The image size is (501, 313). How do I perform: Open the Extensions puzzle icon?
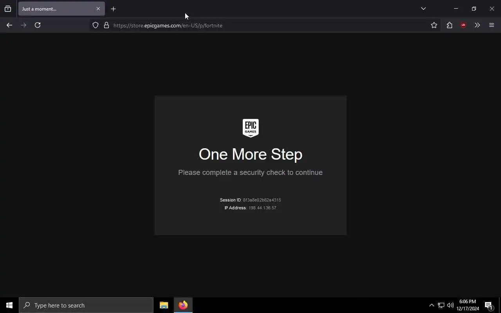point(449,25)
